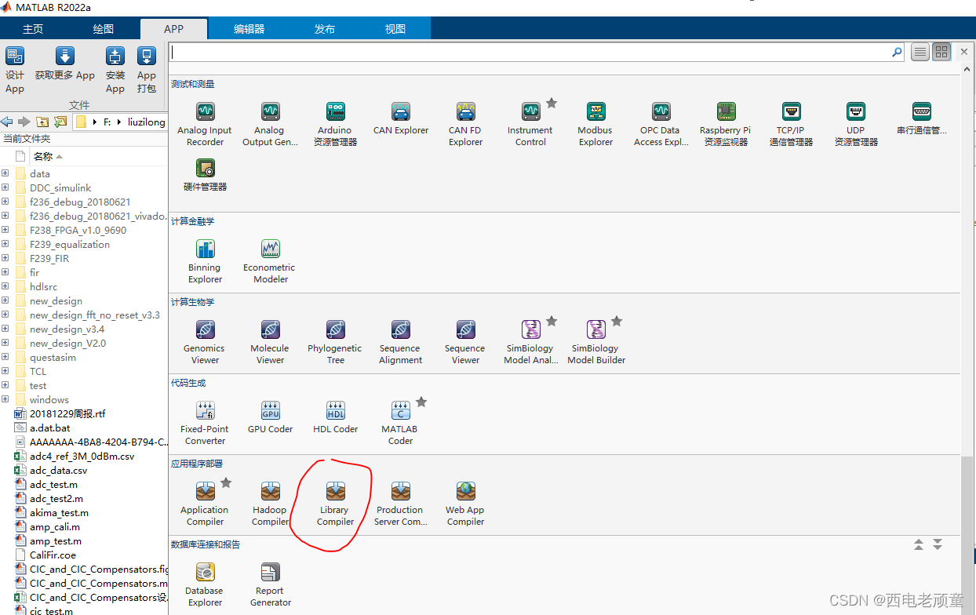Toggle favorite star for MATLAB Coder
Image resolution: width=976 pixels, height=615 pixels.
point(421,402)
